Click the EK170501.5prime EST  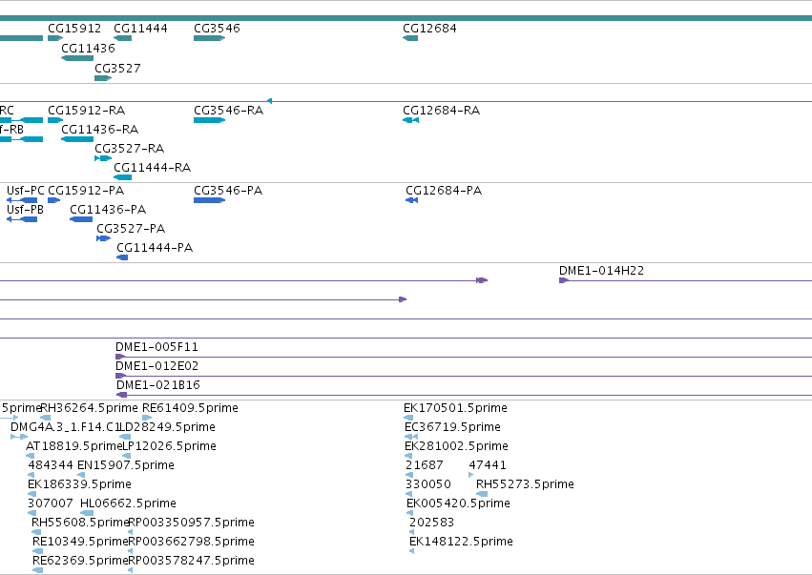coord(408,418)
